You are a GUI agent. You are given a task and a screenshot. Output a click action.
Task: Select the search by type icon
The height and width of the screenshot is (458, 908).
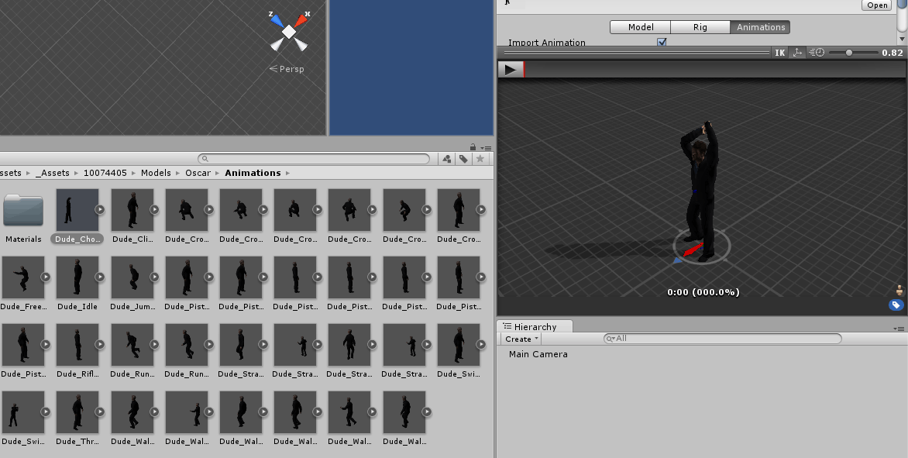click(446, 158)
